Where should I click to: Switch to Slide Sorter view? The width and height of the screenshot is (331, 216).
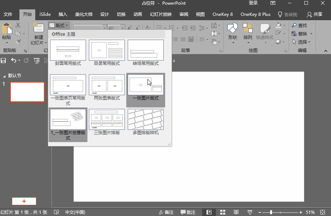223,212
